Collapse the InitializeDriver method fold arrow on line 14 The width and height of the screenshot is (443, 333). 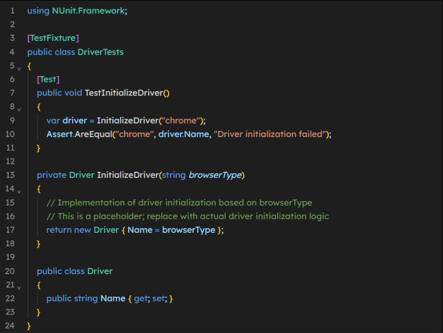[x=19, y=191]
